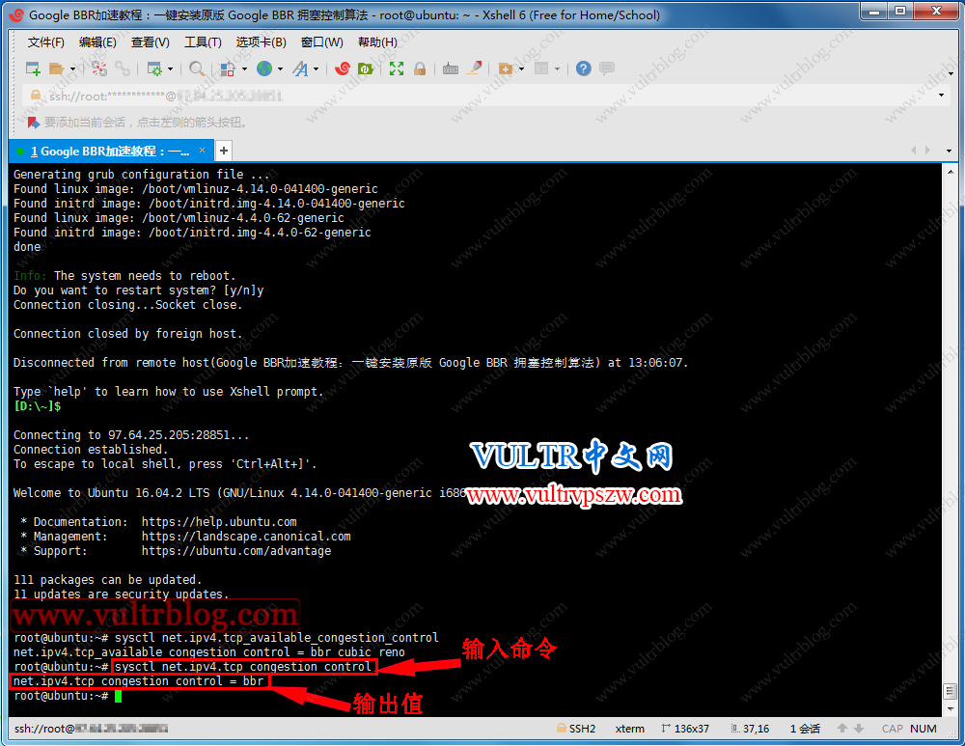The width and height of the screenshot is (965, 746).
Task: Click the Reconnect chain-link icon
Action: [123, 69]
